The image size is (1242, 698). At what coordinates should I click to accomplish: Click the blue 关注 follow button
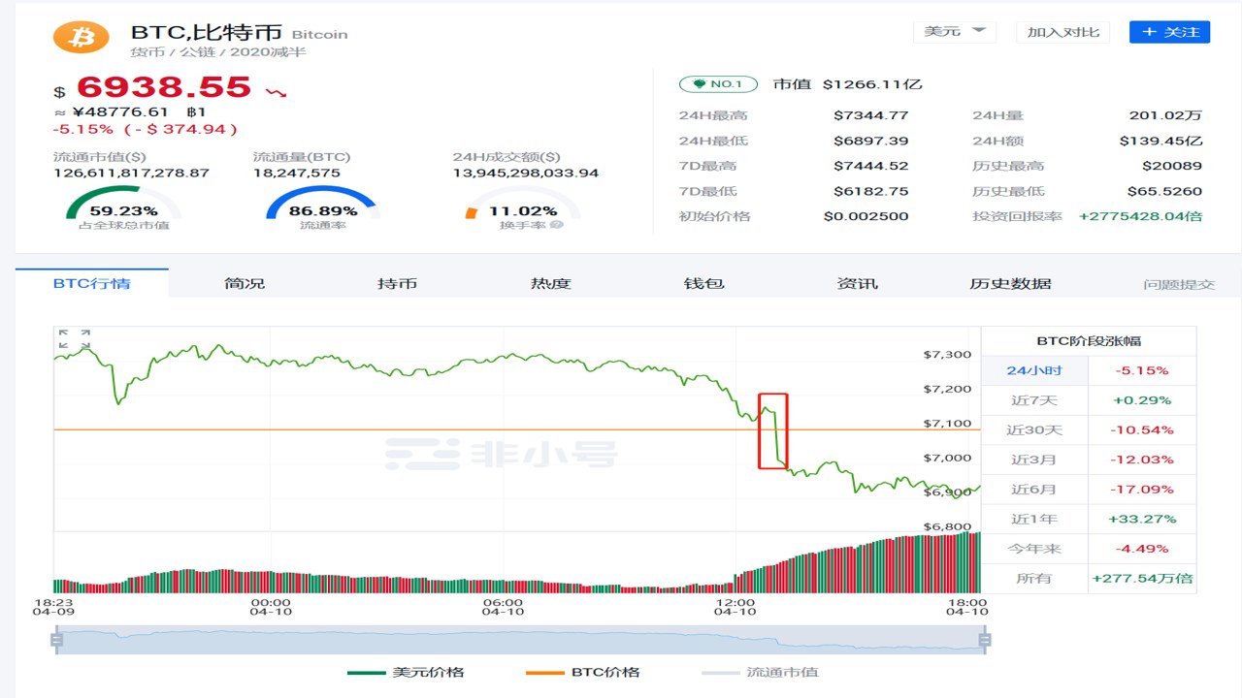tap(1169, 32)
